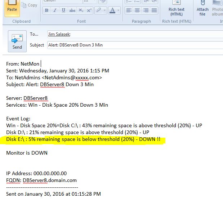Click the Subject input field
The image size is (223, 222).
(x=133, y=45)
